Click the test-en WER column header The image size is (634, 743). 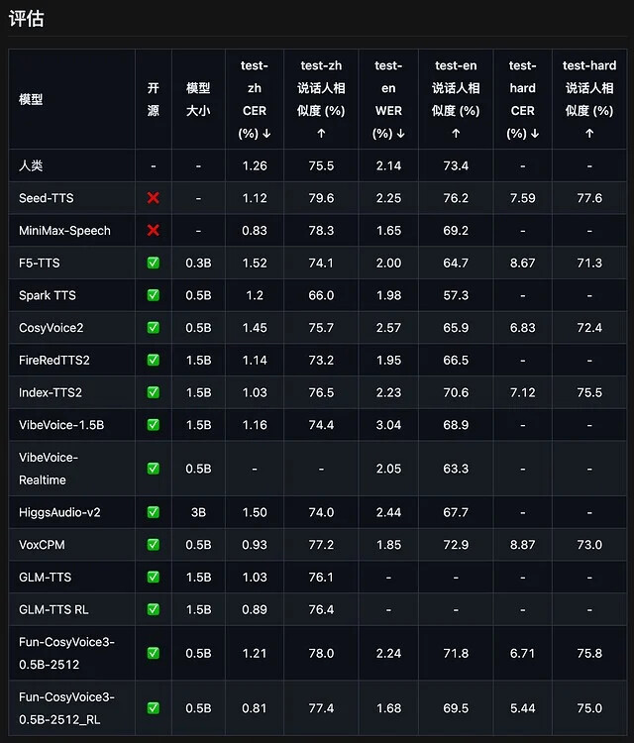click(388, 99)
